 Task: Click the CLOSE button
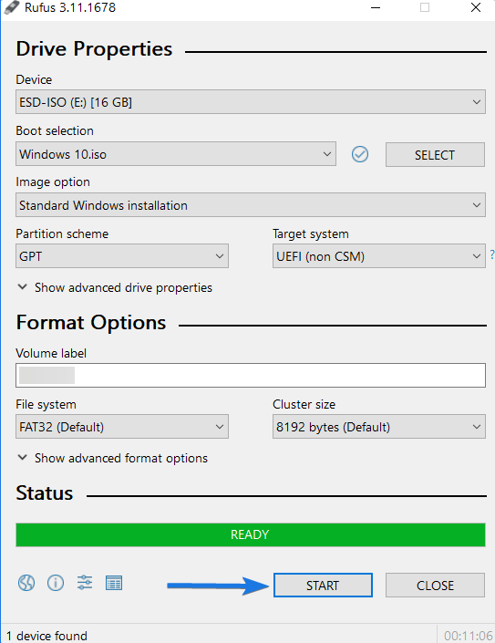(435, 586)
